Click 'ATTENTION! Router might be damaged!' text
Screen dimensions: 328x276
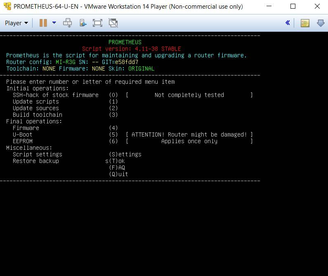point(189,134)
